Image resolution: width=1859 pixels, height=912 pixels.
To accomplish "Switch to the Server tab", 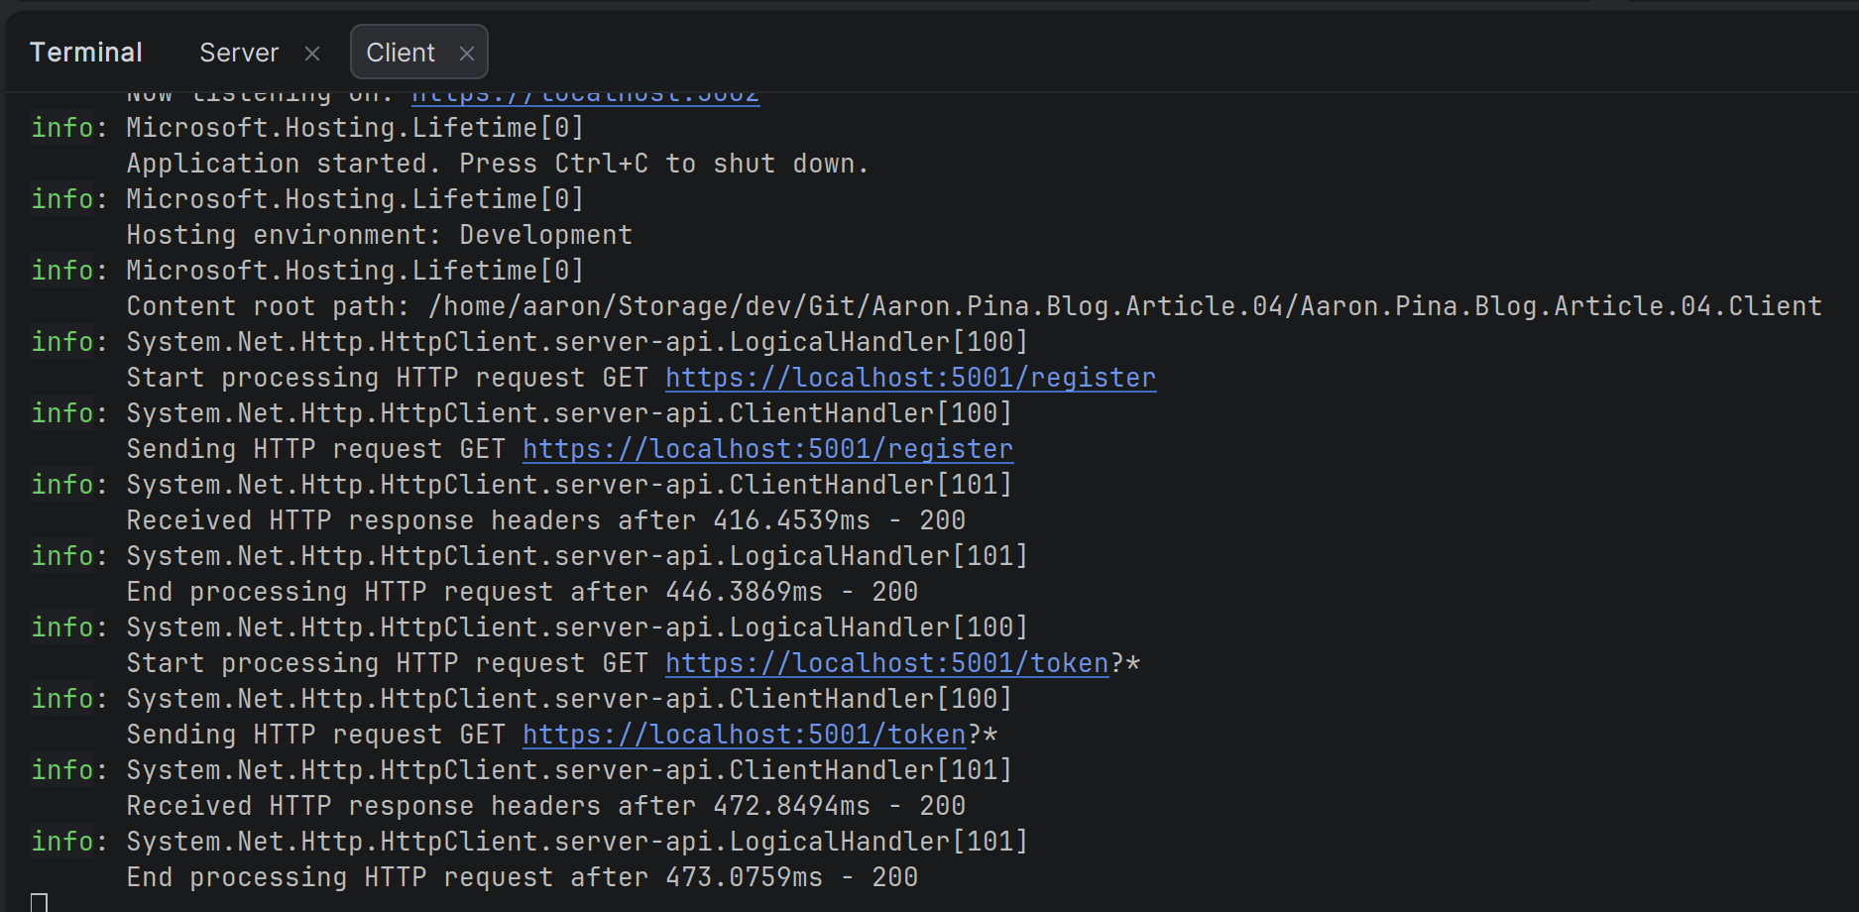I will (239, 53).
